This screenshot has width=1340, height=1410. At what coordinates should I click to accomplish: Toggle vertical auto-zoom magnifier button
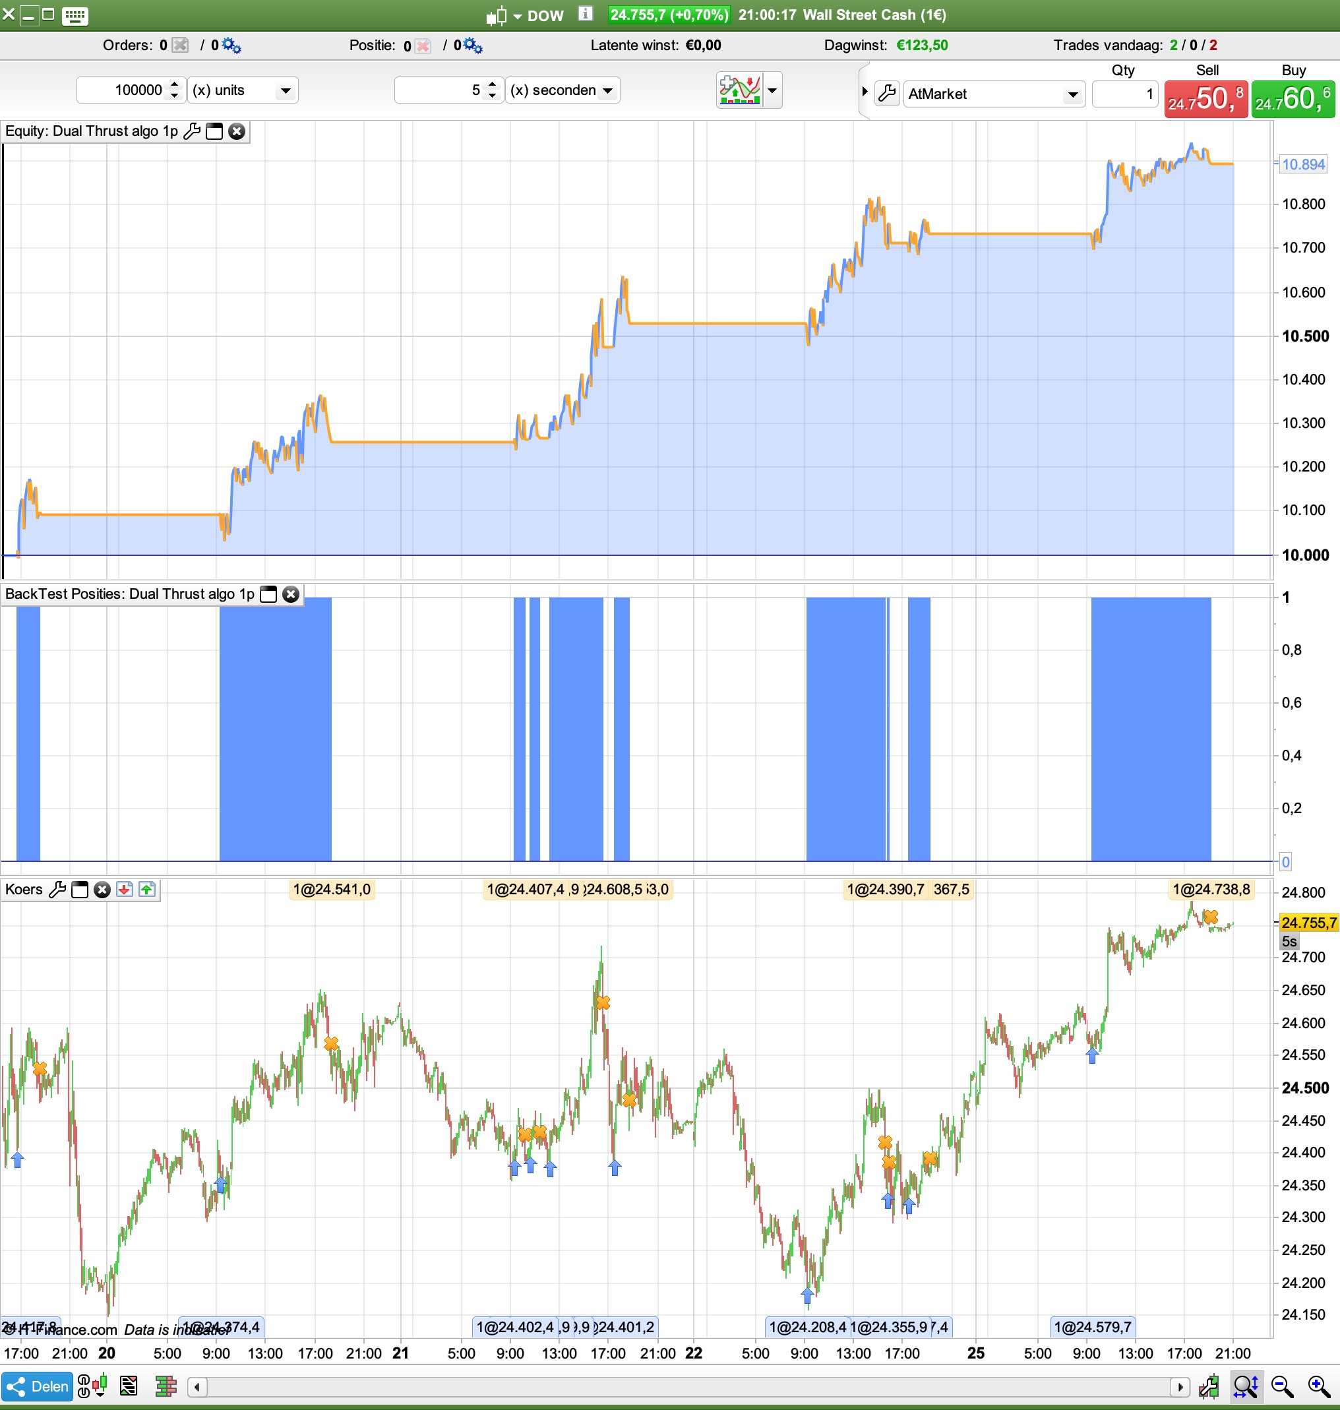[x=1246, y=1386]
